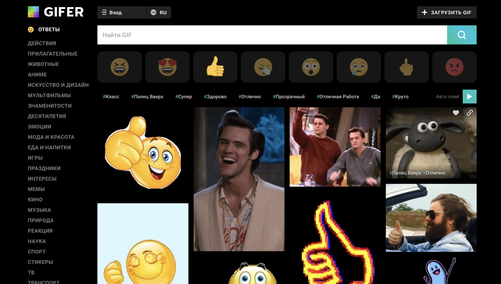This screenshot has height=284, width=501.
Task: Open the ИГРЫ category
Action: [x=35, y=158]
